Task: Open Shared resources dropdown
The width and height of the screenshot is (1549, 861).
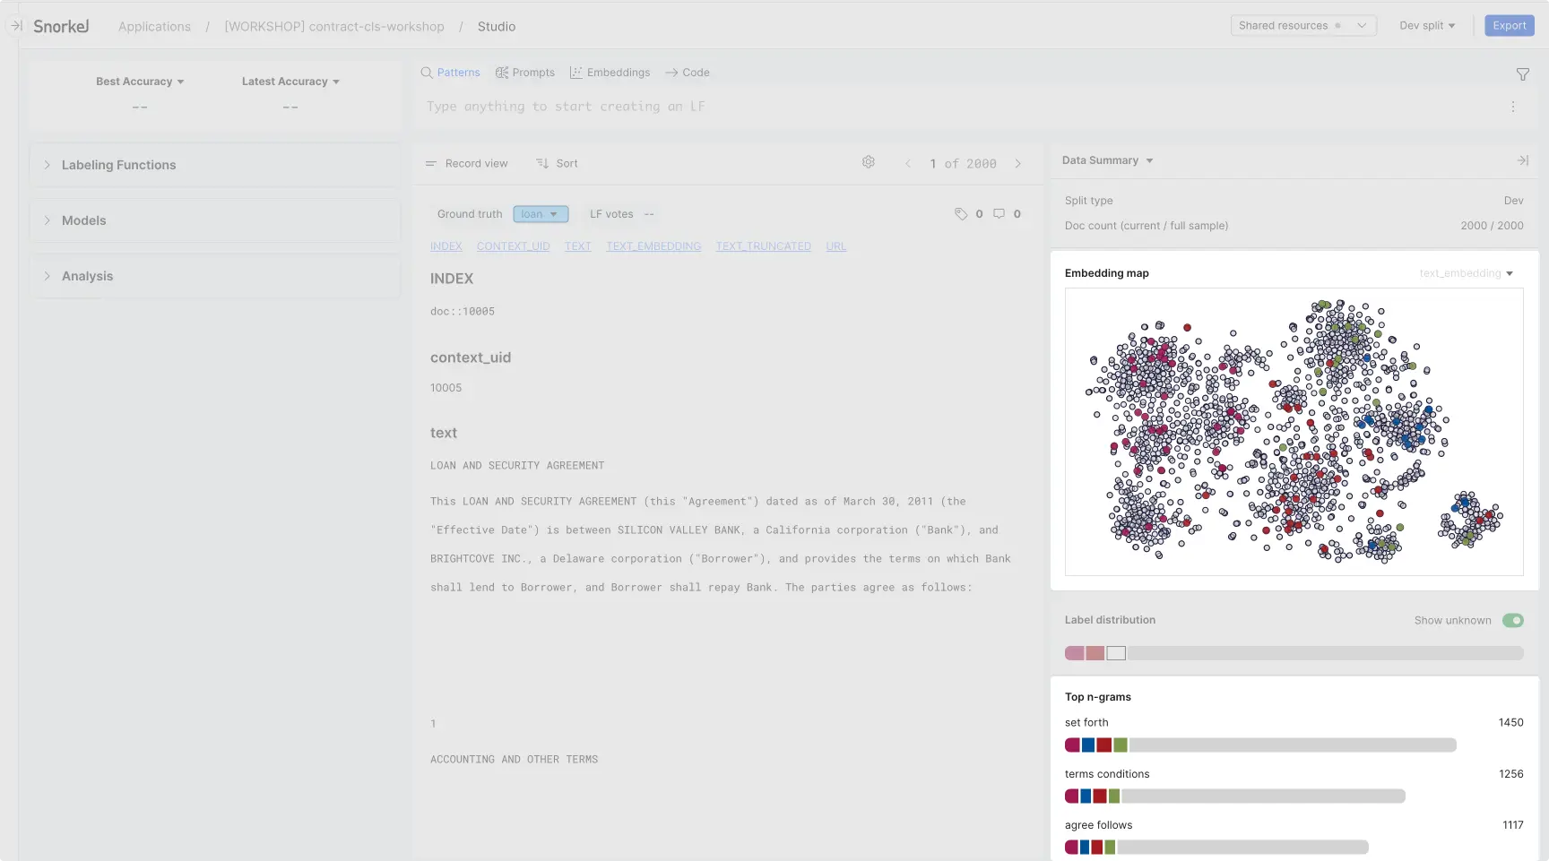Action: click(1302, 26)
